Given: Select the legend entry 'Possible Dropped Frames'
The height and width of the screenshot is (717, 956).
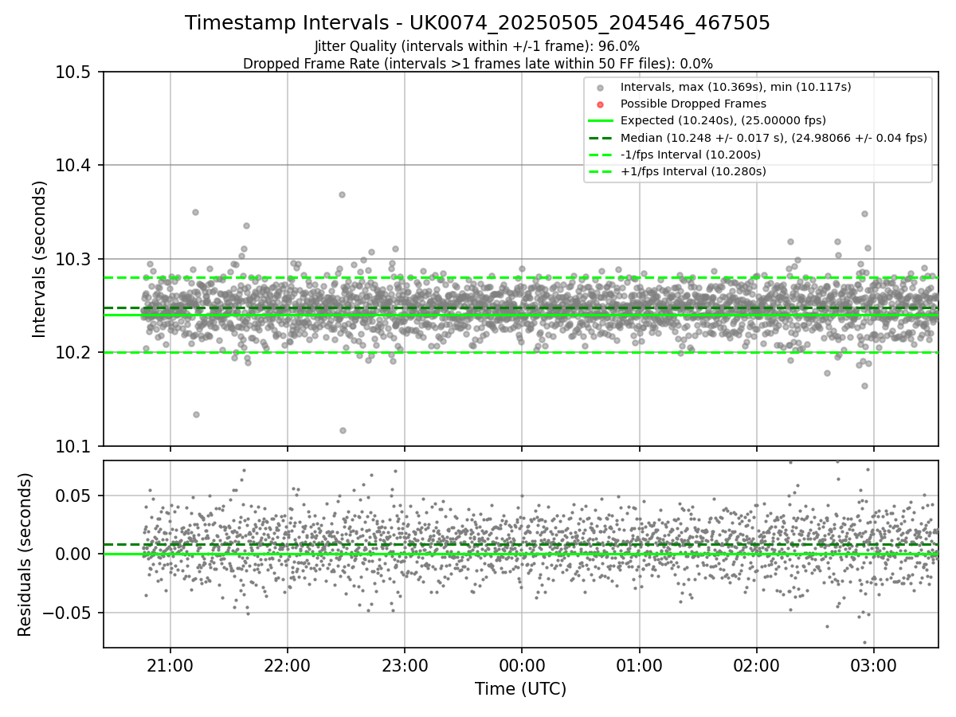Looking at the screenshot, I should [693, 104].
